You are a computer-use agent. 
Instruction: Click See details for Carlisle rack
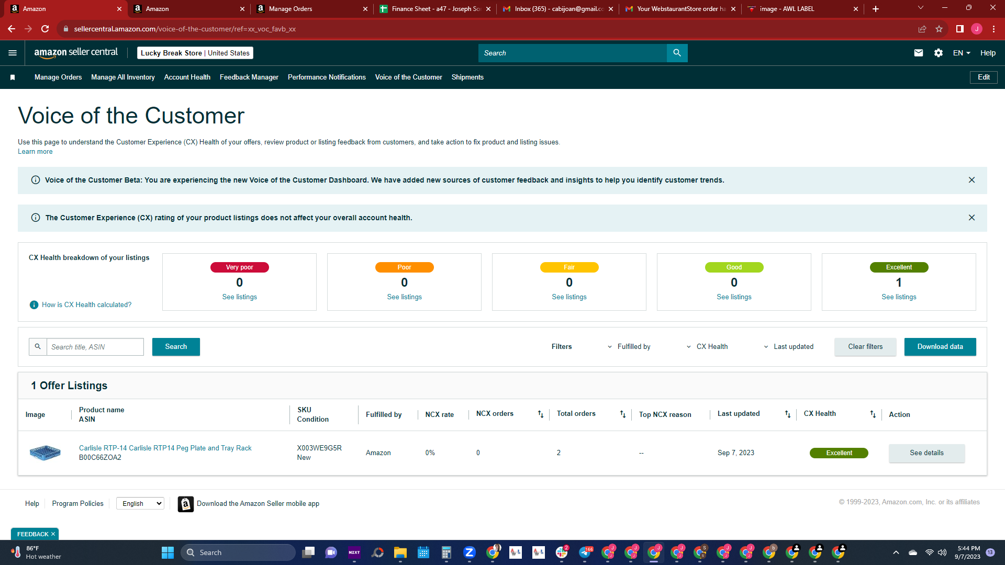click(x=926, y=453)
